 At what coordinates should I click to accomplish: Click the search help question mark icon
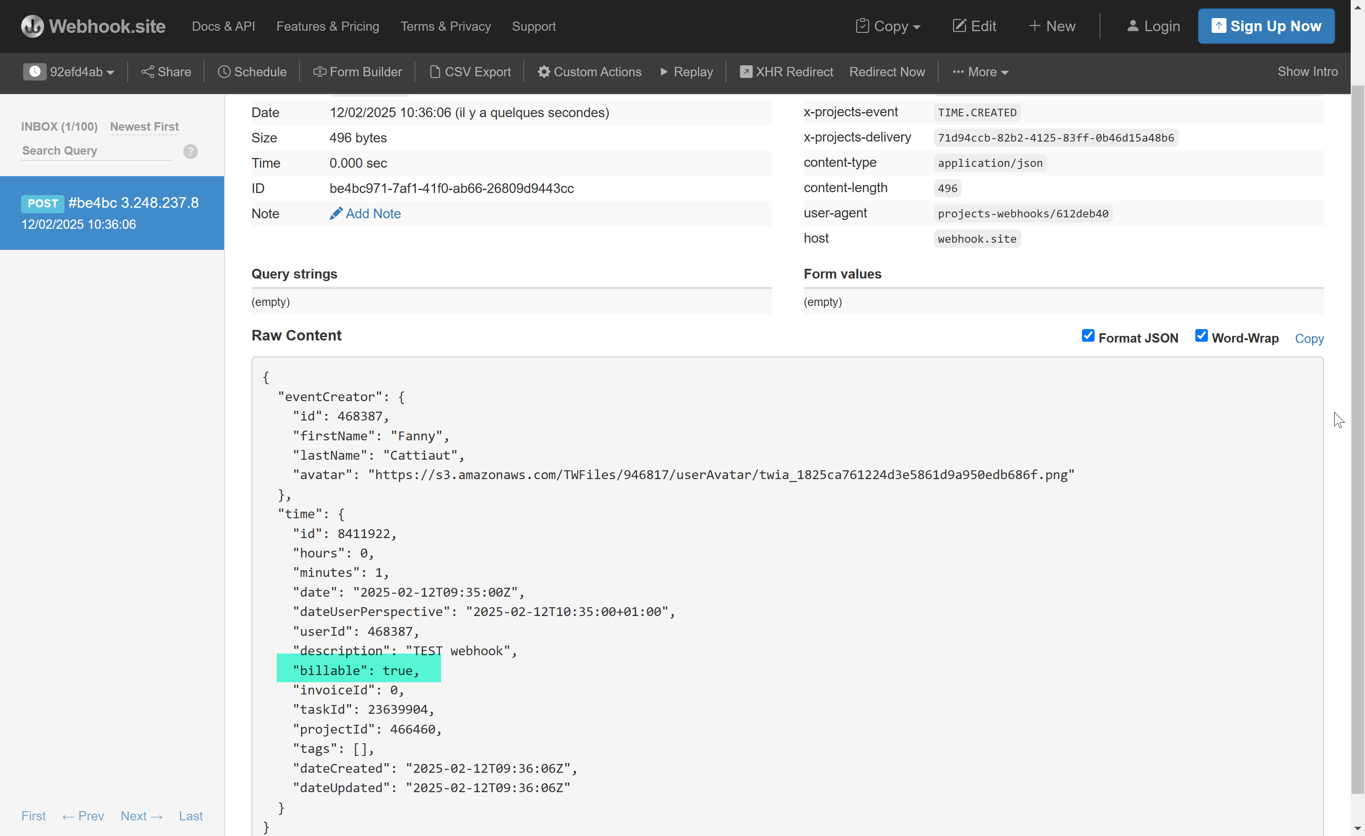[190, 151]
